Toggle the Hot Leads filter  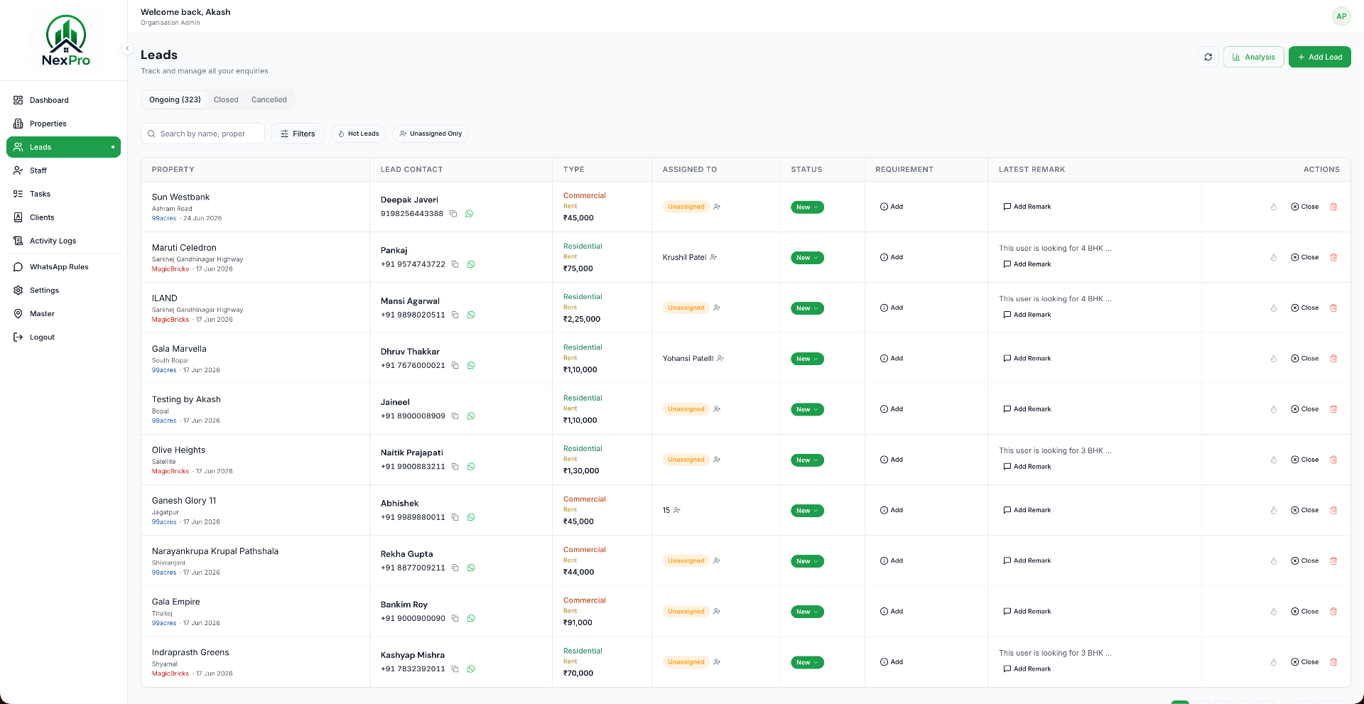359,134
